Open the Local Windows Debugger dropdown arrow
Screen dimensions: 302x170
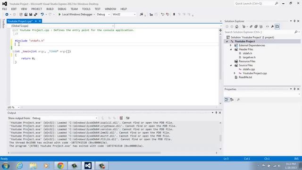[x=94, y=15]
